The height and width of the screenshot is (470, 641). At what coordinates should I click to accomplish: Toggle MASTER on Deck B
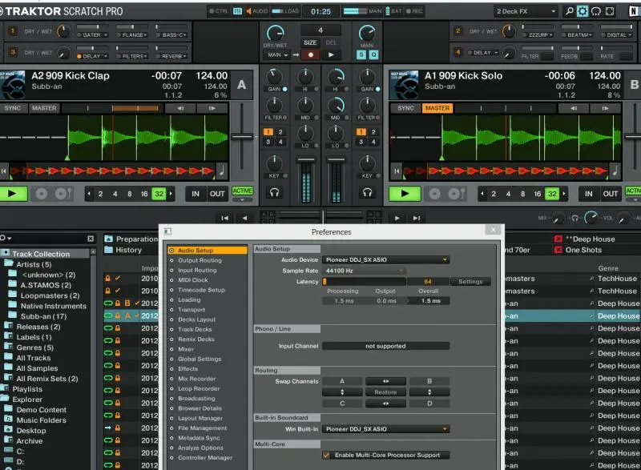click(437, 108)
